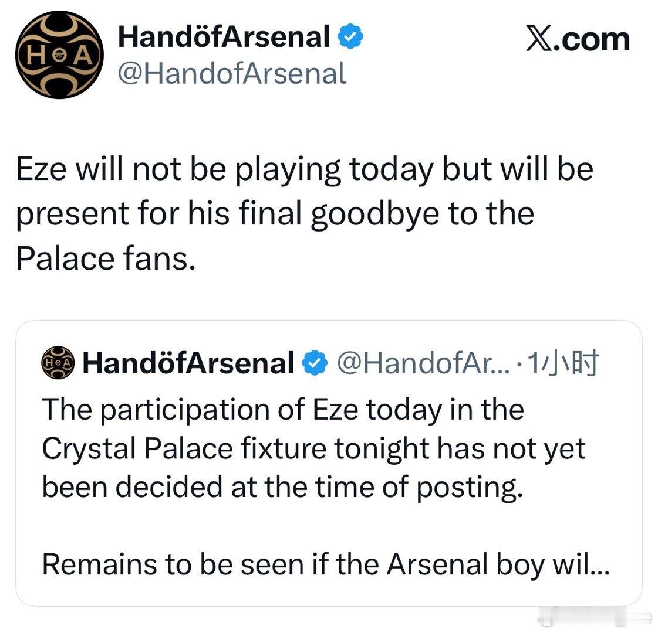Open the HandofArsenal HOA profile avatar
This screenshot has width=658, height=633.
pos(60,55)
